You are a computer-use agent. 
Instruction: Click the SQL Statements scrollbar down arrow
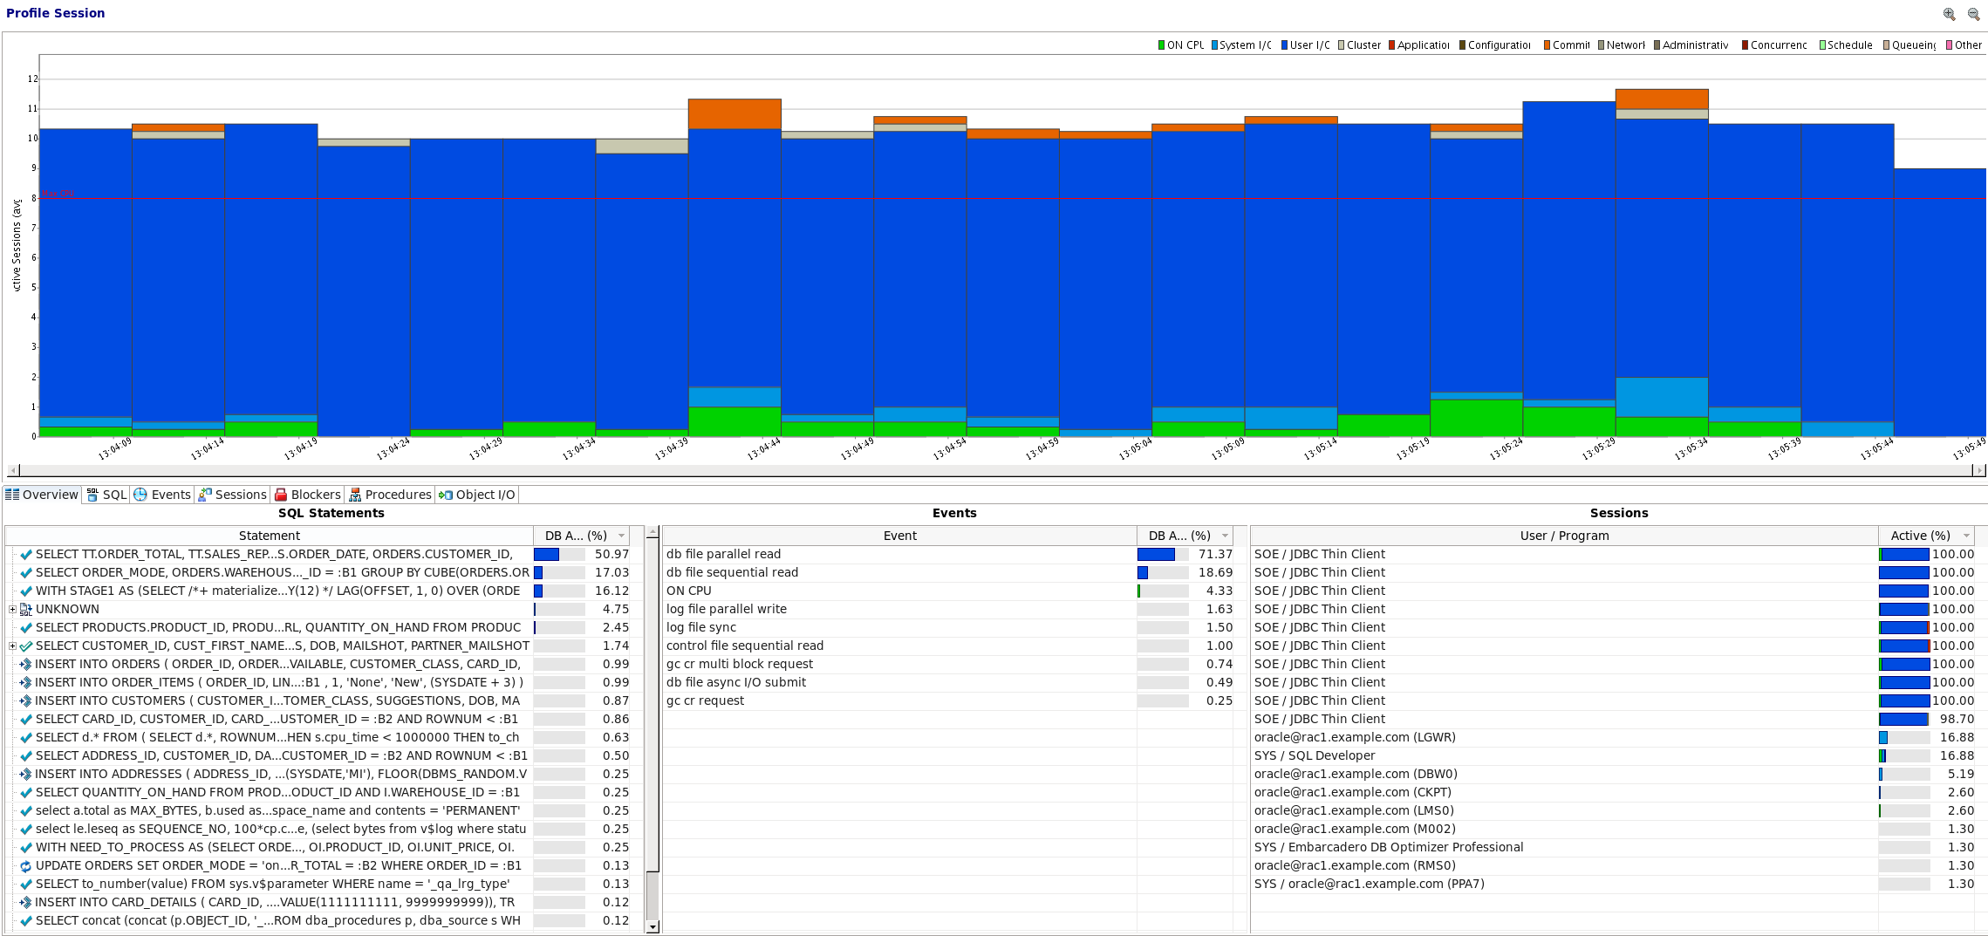[x=652, y=926]
